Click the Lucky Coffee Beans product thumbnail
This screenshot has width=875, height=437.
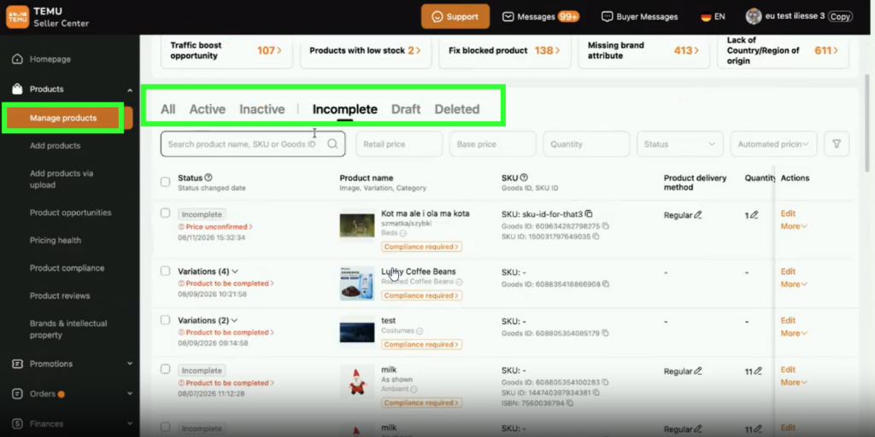point(357,283)
